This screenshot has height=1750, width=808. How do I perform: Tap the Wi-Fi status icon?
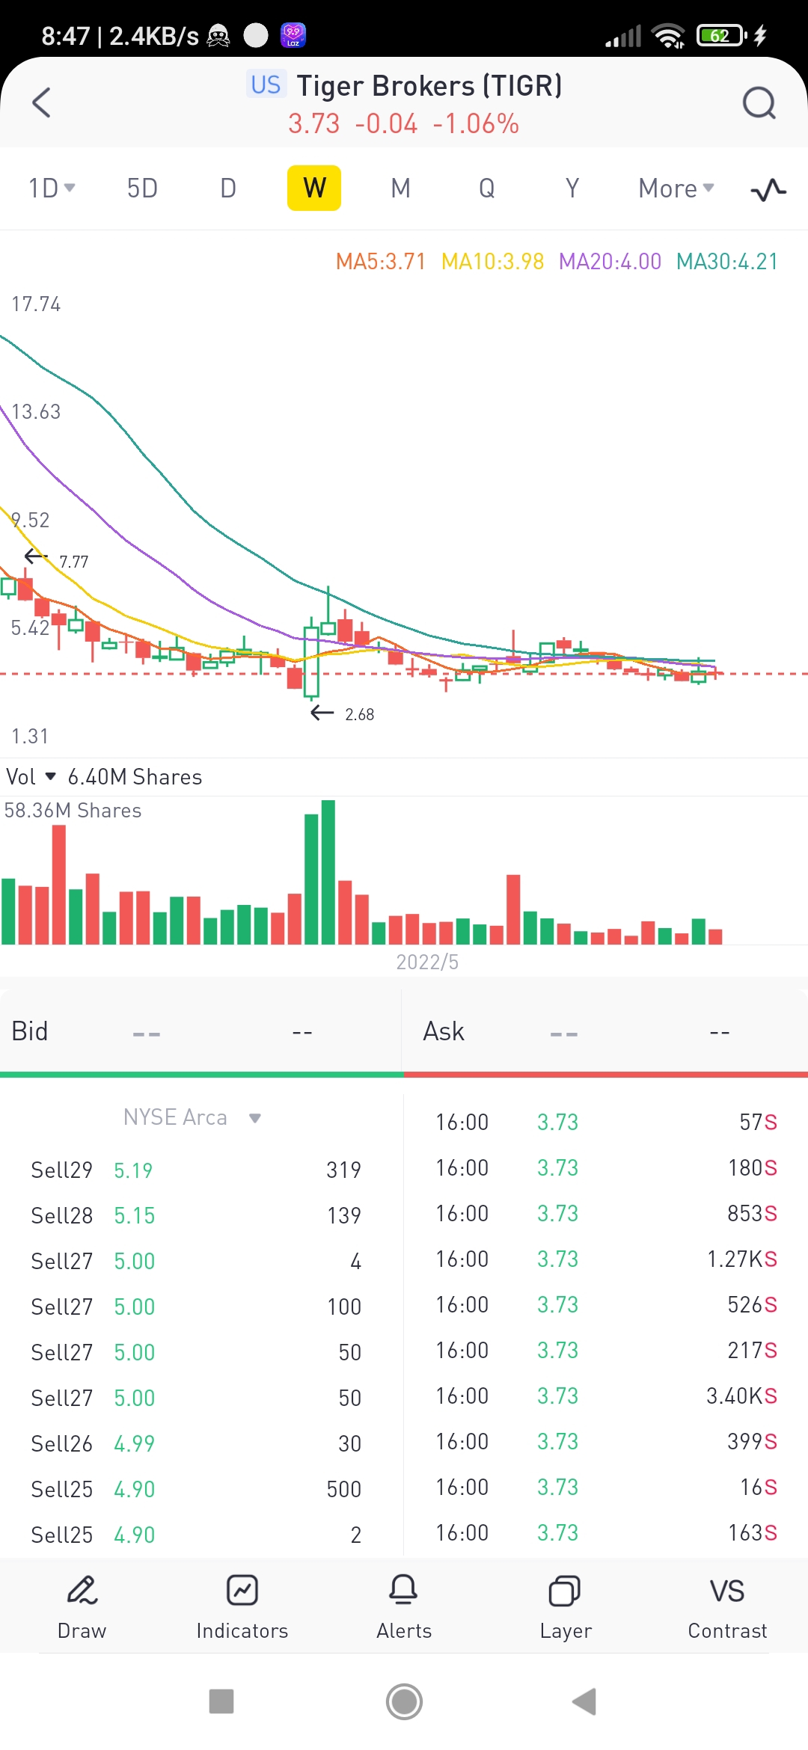click(668, 35)
